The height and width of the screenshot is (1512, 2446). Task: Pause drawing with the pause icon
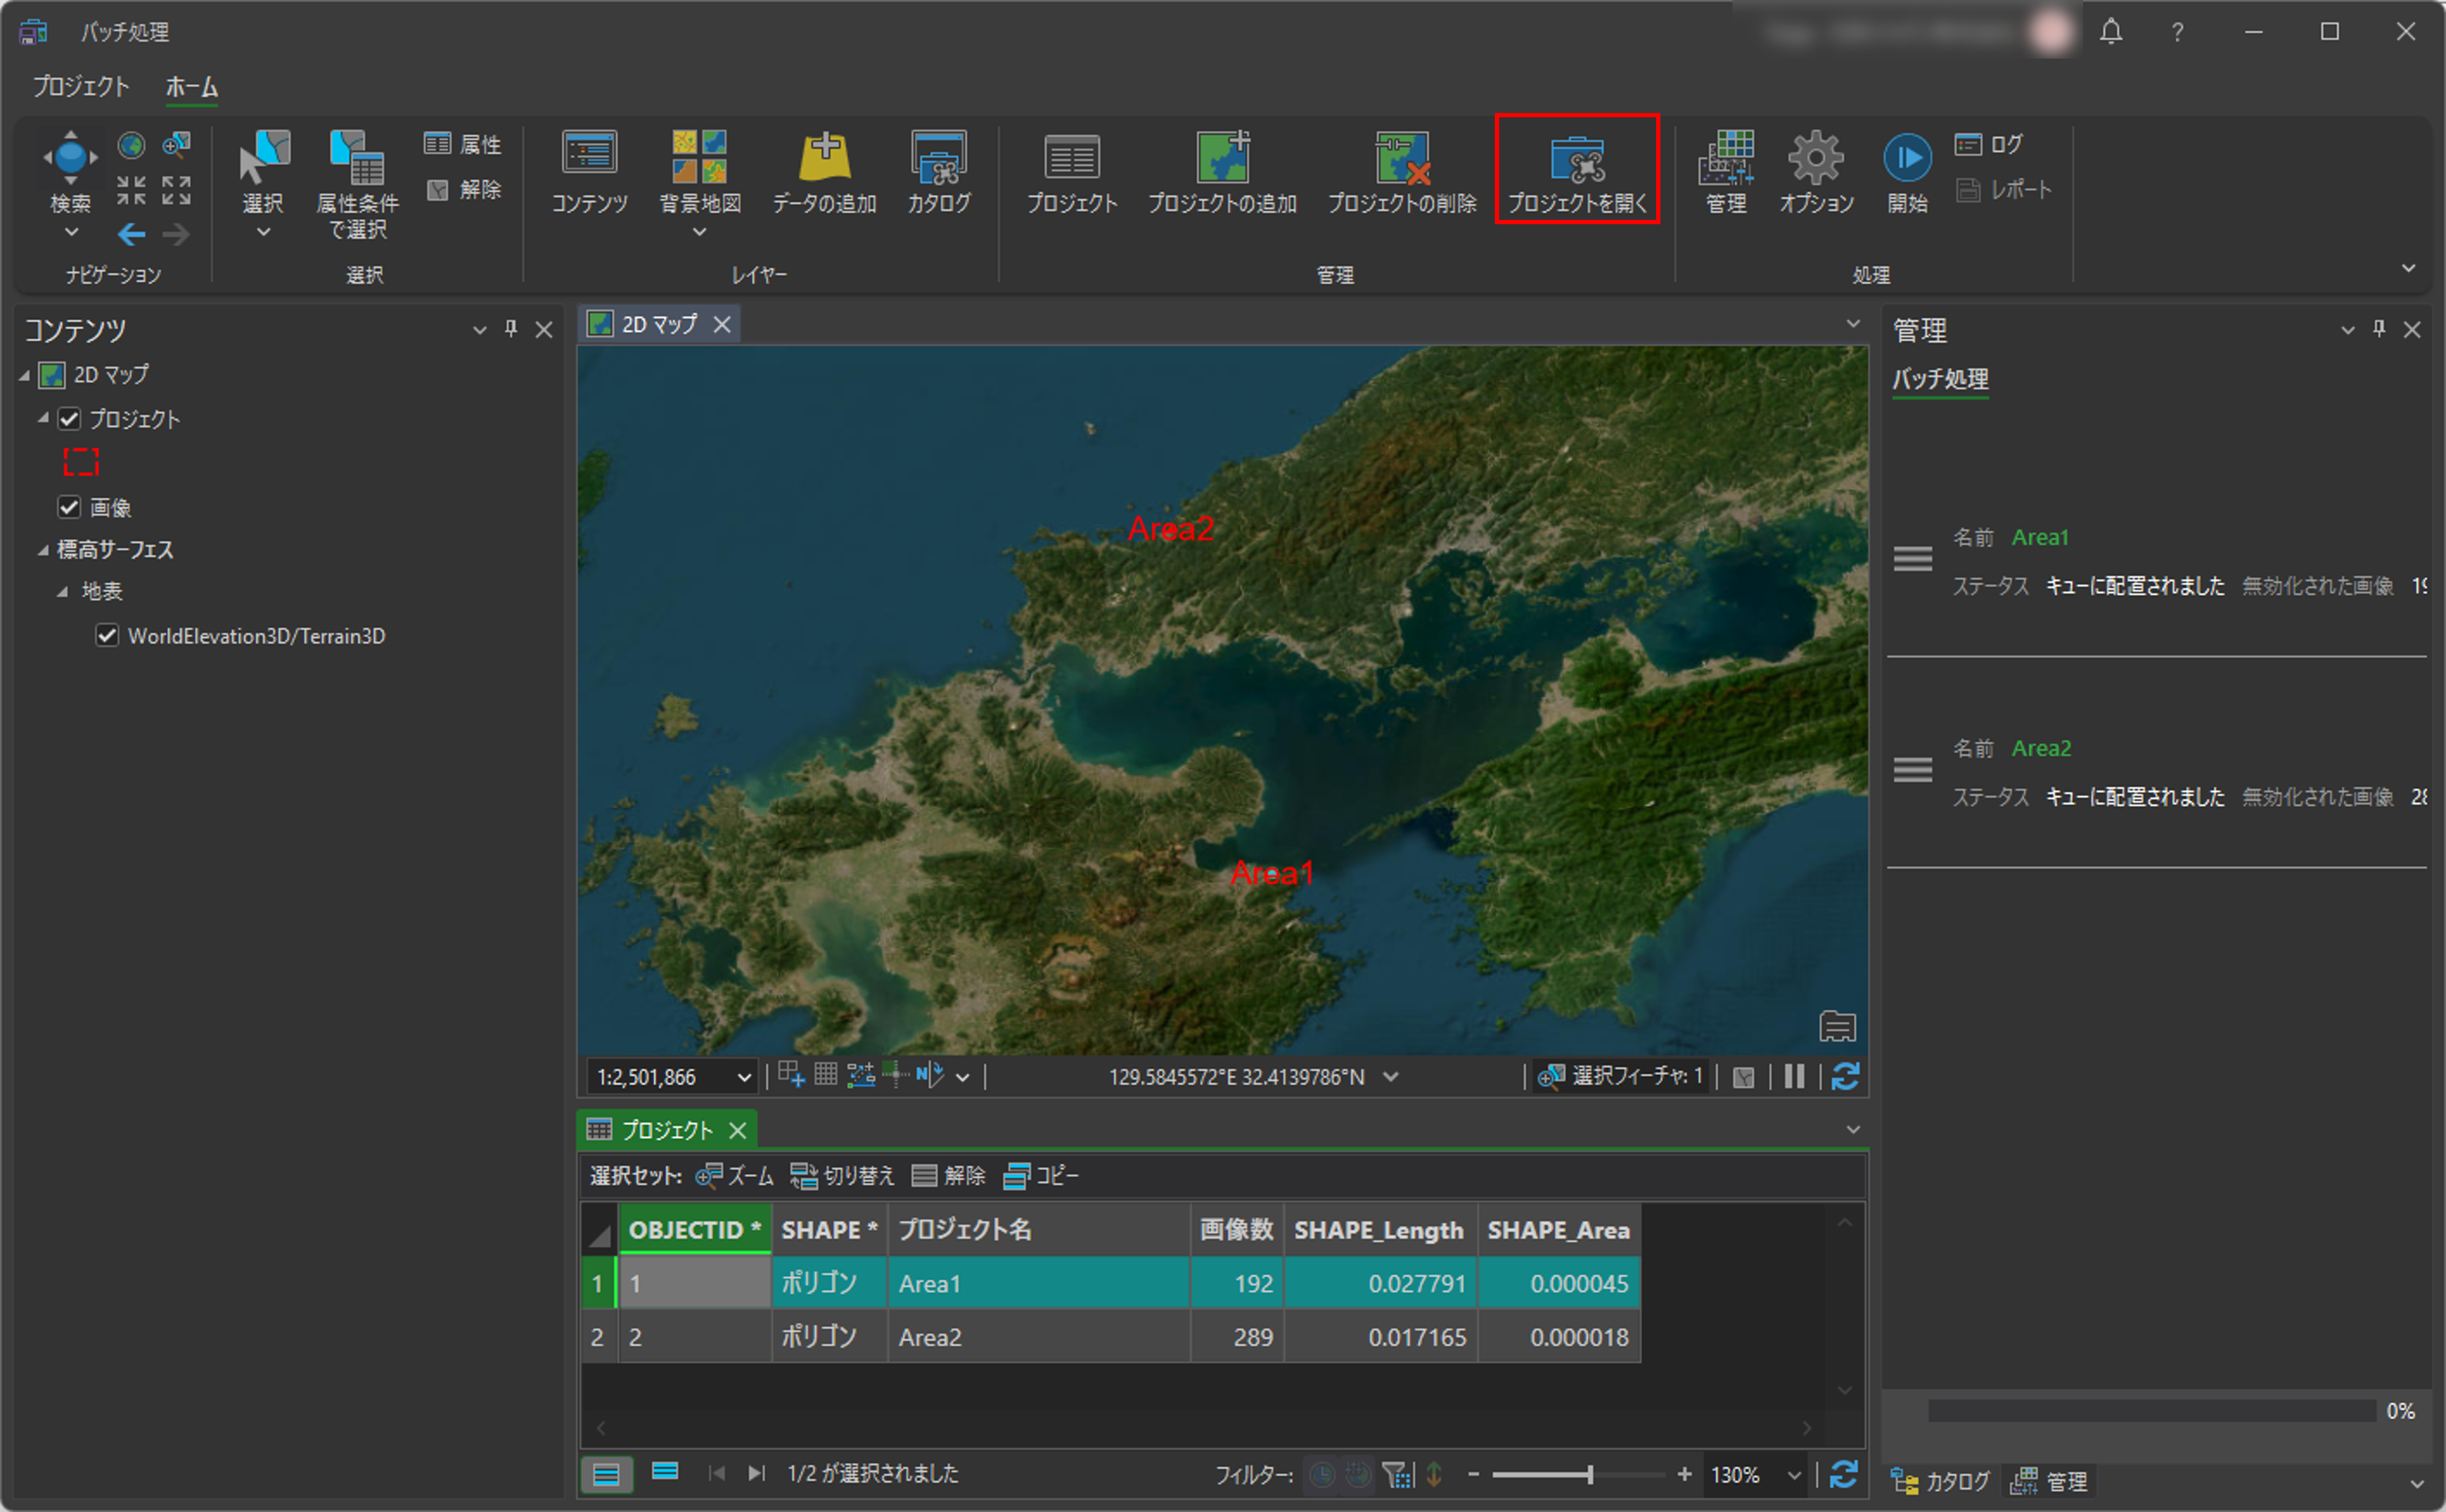(1794, 1077)
